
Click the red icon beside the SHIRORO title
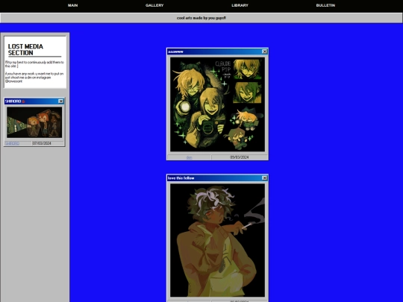pyautogui.click(x=23, y=101)
